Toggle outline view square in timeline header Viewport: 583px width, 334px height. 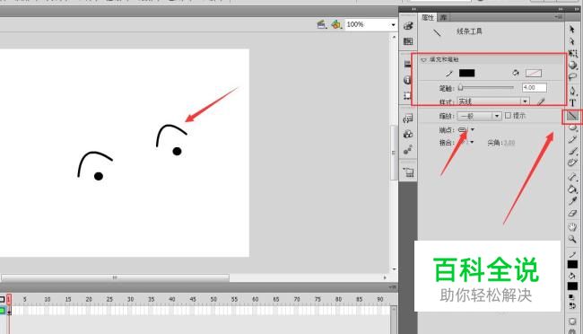(2, 299)
